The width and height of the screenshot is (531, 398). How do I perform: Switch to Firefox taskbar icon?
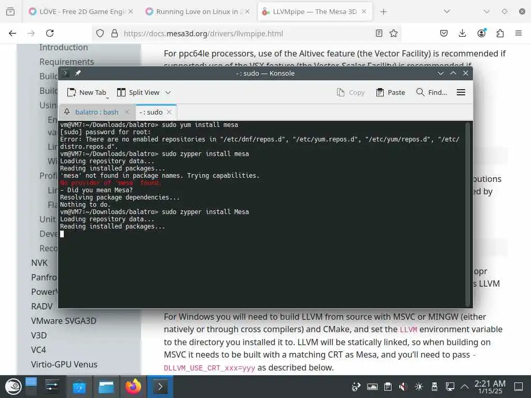coord(133,387)
